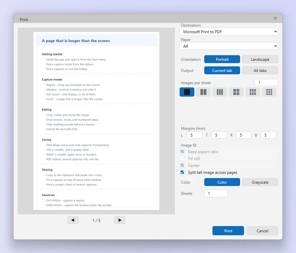
Task: Cancel the print dialog
Action: point(262,231)
